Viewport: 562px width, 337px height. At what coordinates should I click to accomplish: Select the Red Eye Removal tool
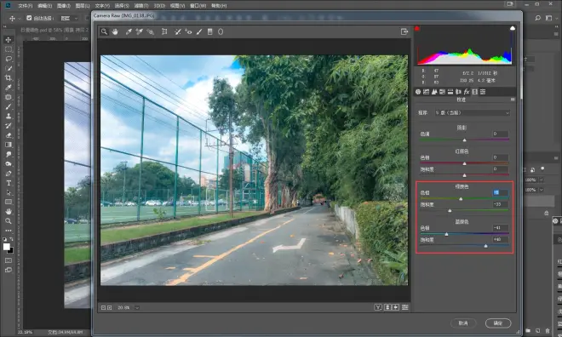point(188,31)
